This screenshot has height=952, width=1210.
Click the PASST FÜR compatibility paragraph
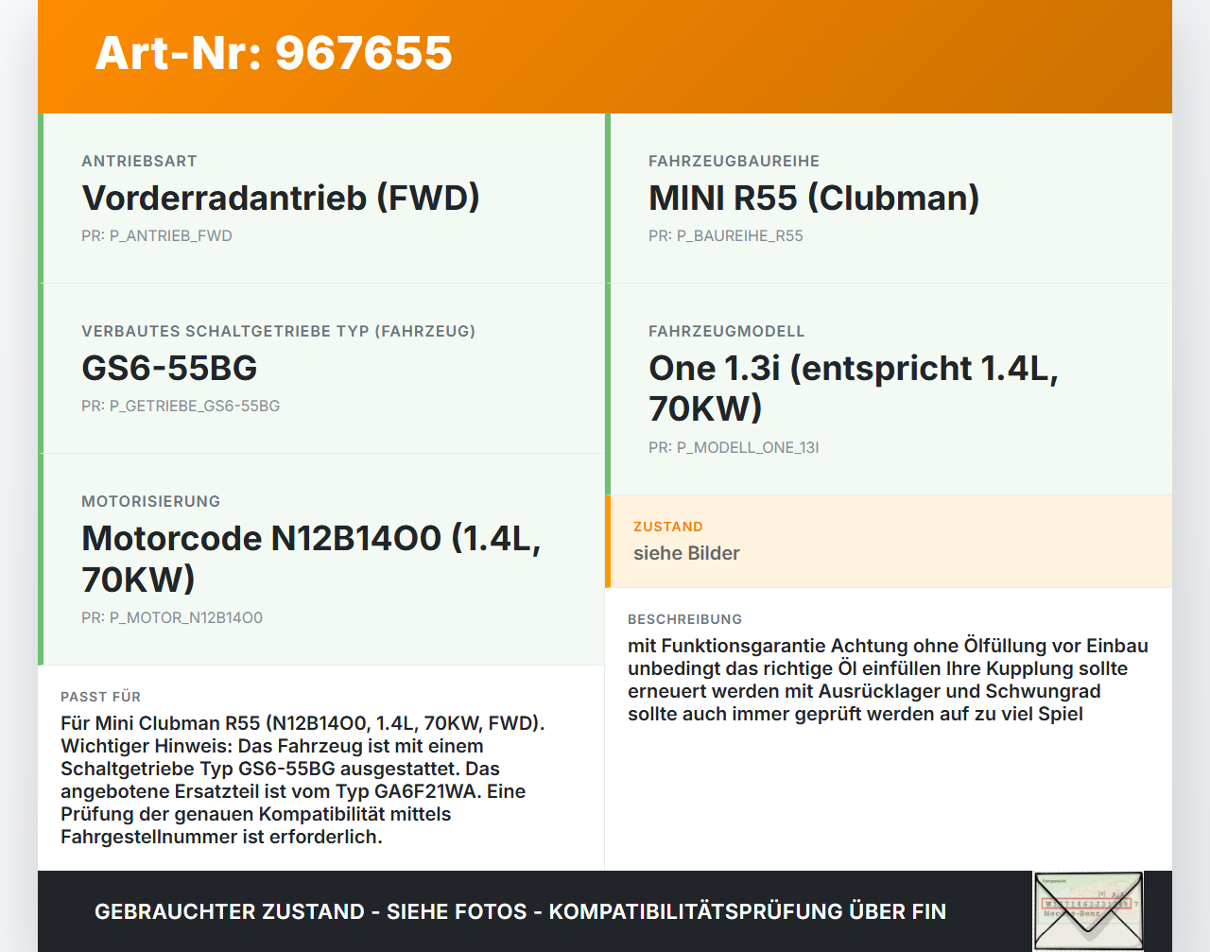coord(302,780)
